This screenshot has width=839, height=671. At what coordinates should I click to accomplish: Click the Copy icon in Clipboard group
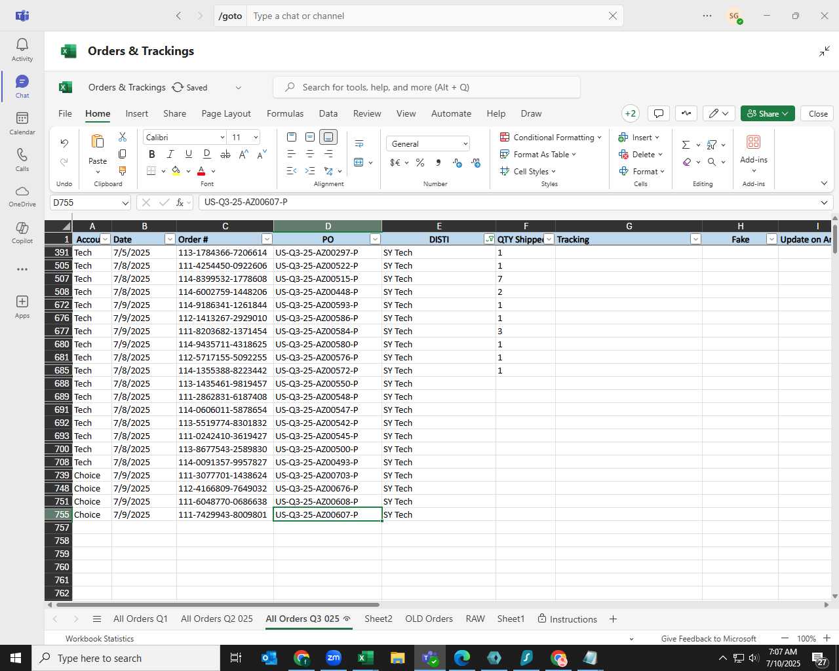pos(123,154)
